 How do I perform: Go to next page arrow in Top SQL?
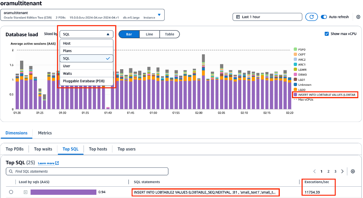point(342,171)
